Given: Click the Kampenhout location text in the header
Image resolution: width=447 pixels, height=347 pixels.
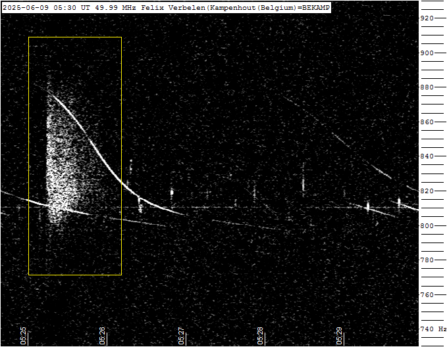Looking at the screenshot, I should tap(233, 8).
